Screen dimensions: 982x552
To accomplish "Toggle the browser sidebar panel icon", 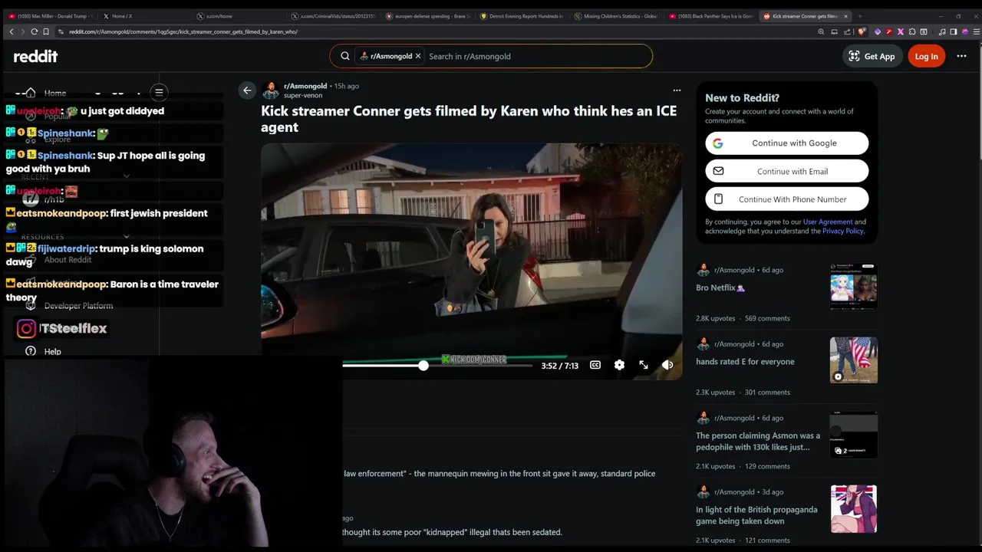I will pos(954,31).
